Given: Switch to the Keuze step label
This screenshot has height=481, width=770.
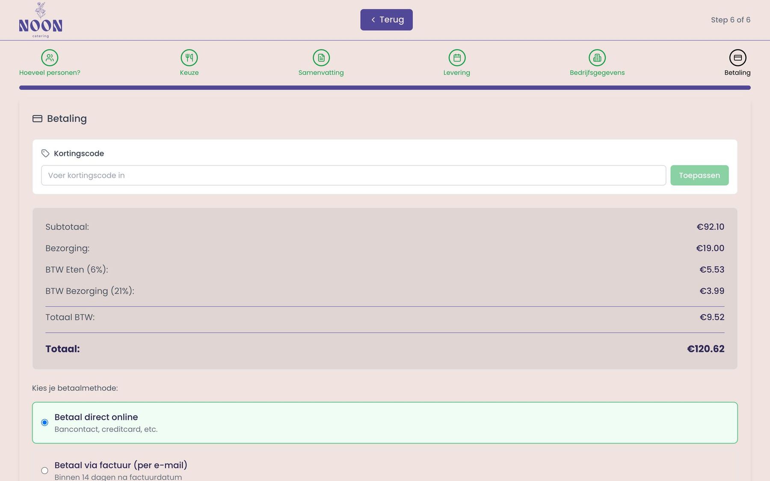Looking at the screenshot, I should point(189,73).
